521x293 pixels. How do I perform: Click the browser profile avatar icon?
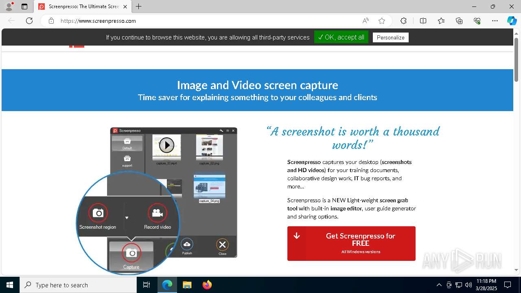pyautogui.click(x=9, y=7)
